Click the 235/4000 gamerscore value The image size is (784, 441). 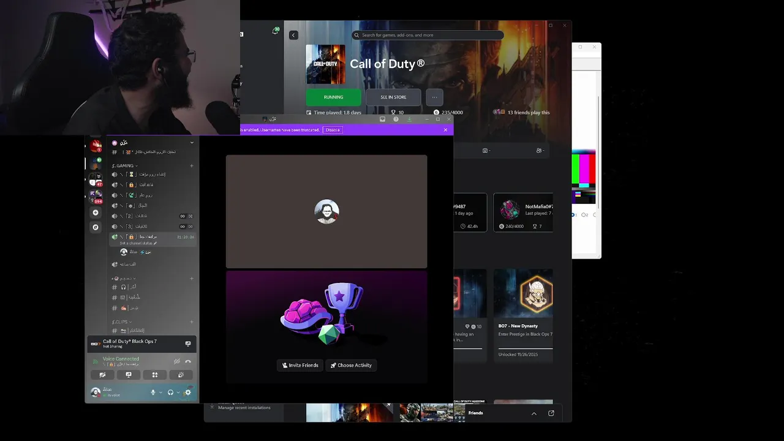(x=452, y=113)
